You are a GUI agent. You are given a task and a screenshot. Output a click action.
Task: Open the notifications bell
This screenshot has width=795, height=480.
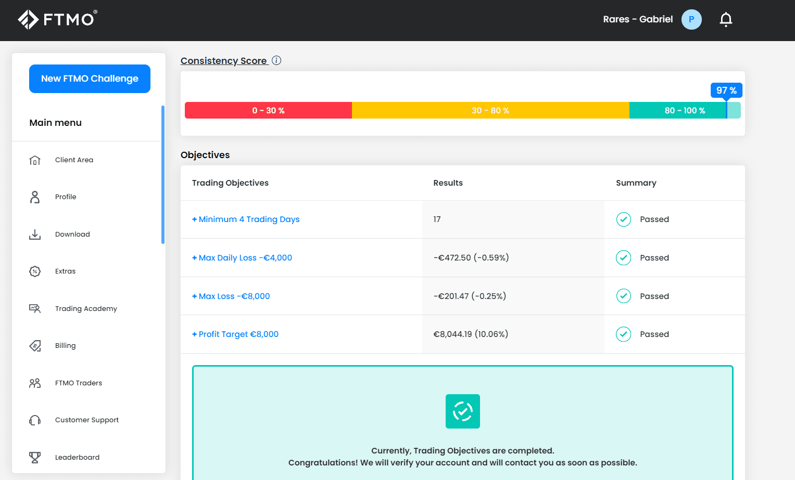point(726,19)
